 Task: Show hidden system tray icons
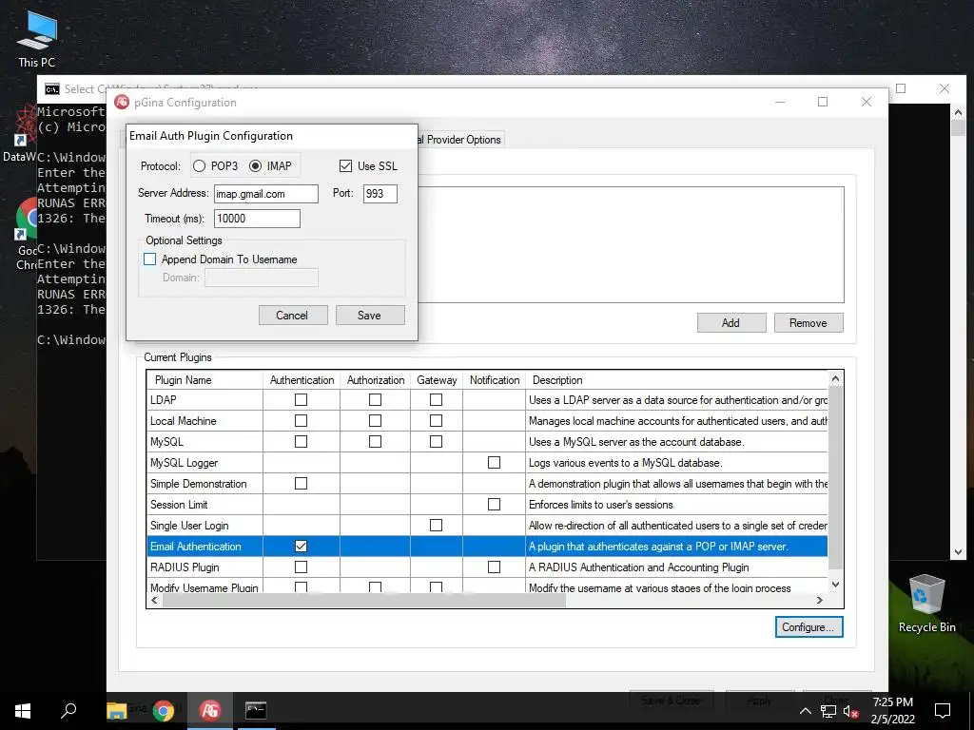click(805, 711)
